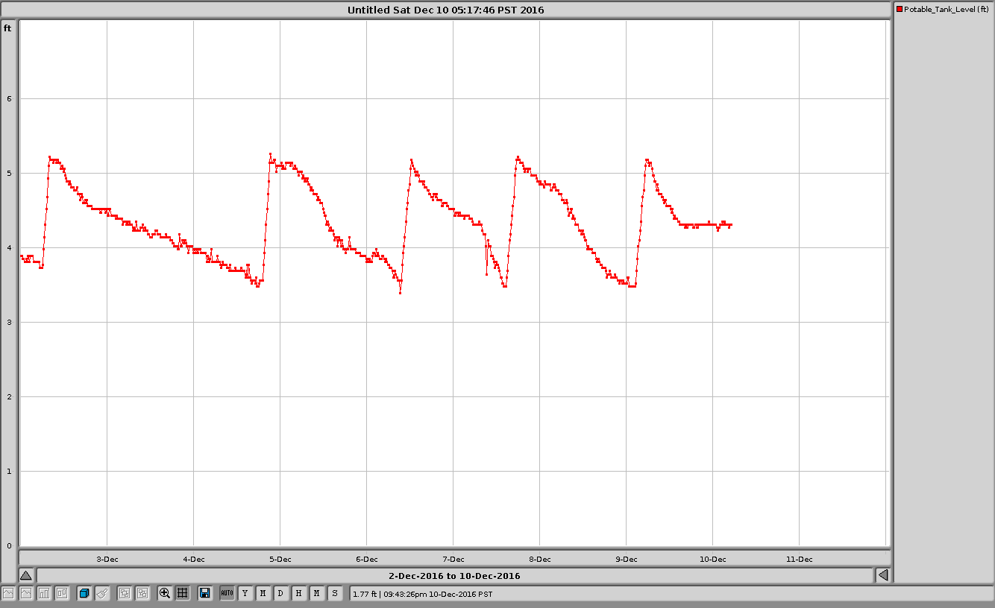Viewport: 995px width, 608px height.
Task: Click the ft unit label on y-axis
Action: (x=7, y=28)
